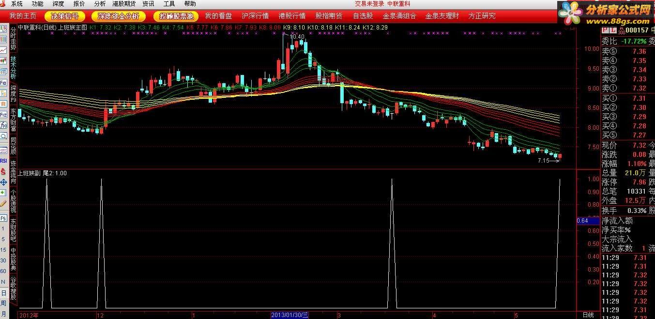Click the tree structure icon below F10
Screen dimensions: 655x319
click(x=4, y=93)
